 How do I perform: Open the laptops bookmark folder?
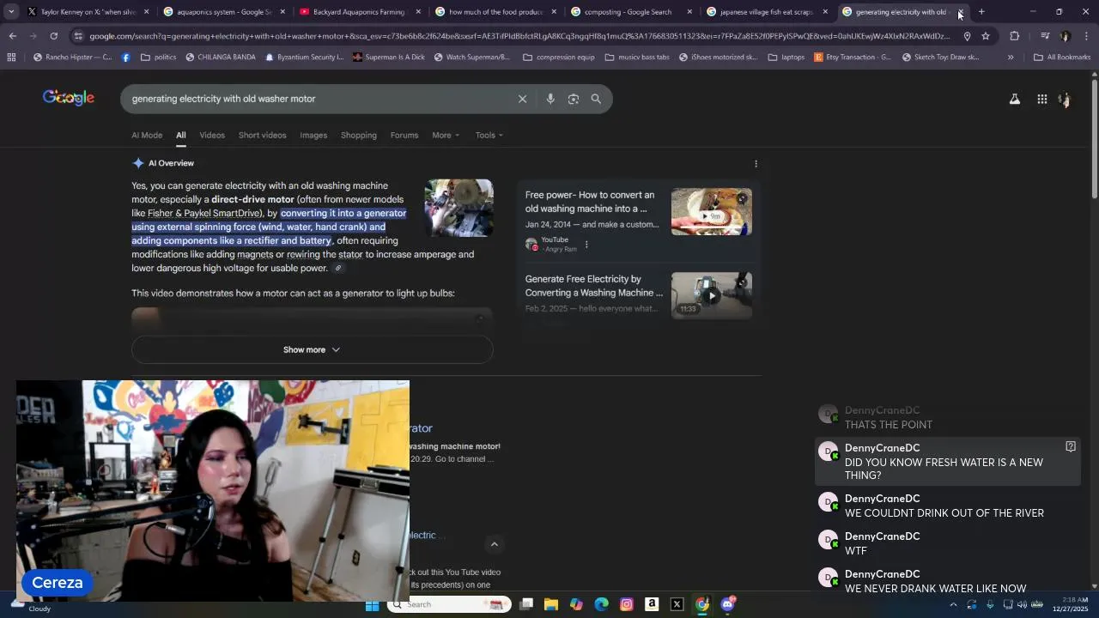[x=786, y=58]
